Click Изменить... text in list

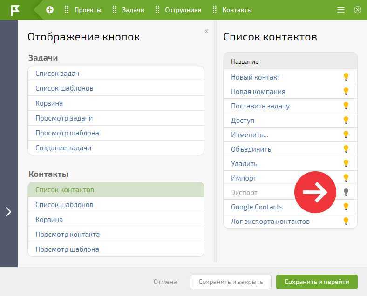[x=250, y=135]
